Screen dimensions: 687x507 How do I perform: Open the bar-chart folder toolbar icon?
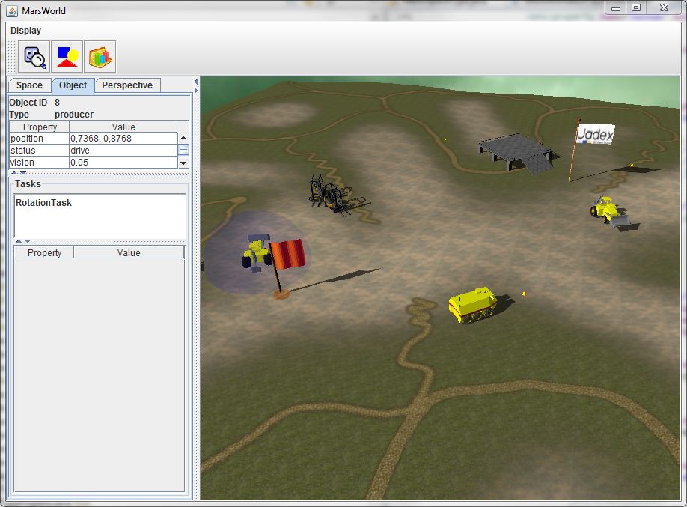pyautogui.click(x=100, y=57)
